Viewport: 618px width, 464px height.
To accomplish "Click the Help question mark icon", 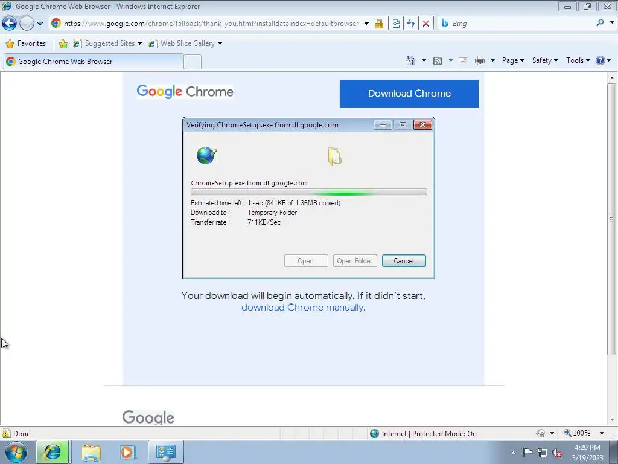I will (x=600, y=60).
